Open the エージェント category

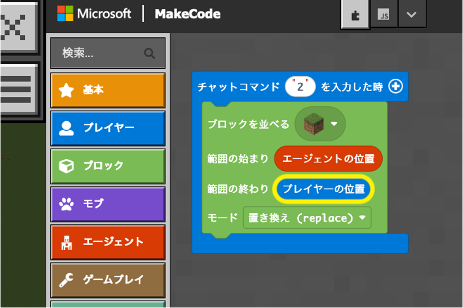coord(108,242)
